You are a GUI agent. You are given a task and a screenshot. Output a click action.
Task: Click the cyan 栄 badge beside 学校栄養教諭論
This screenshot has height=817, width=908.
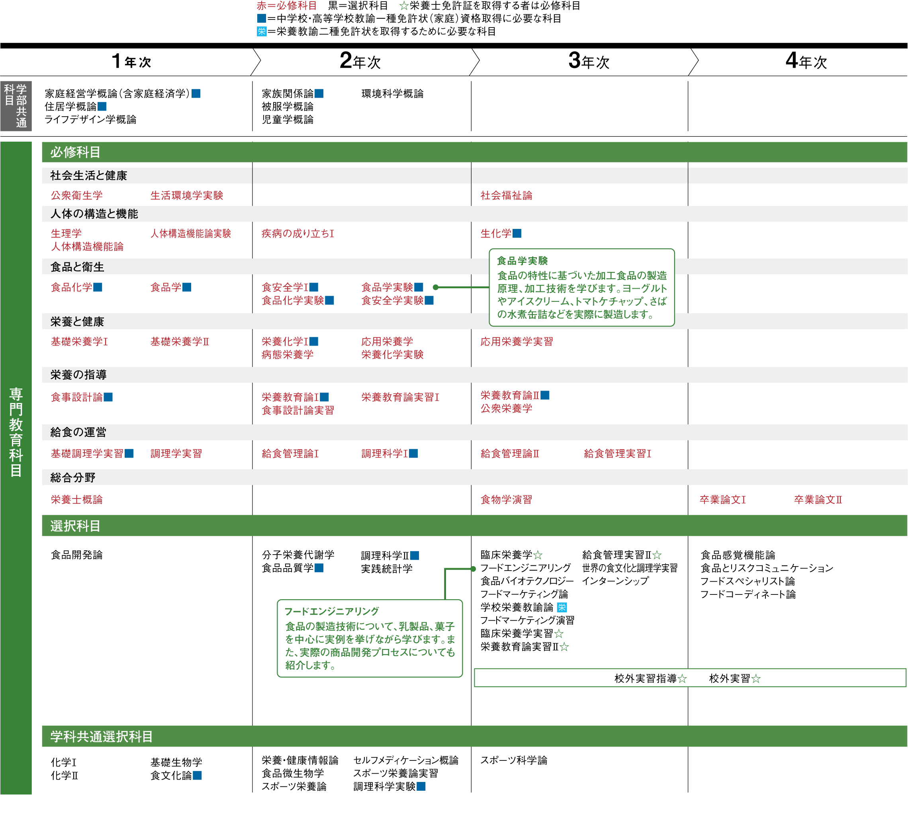coord(562,607)
